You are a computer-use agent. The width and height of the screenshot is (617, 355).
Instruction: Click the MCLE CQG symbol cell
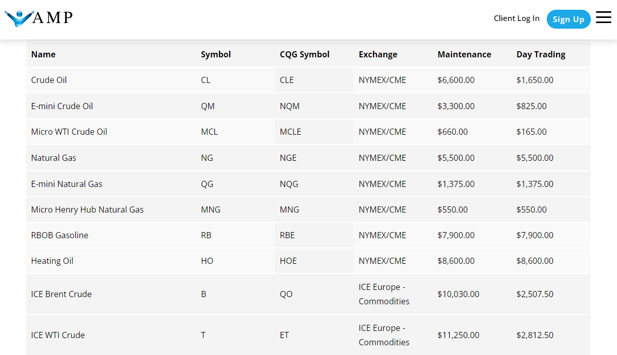click(290, 132)
